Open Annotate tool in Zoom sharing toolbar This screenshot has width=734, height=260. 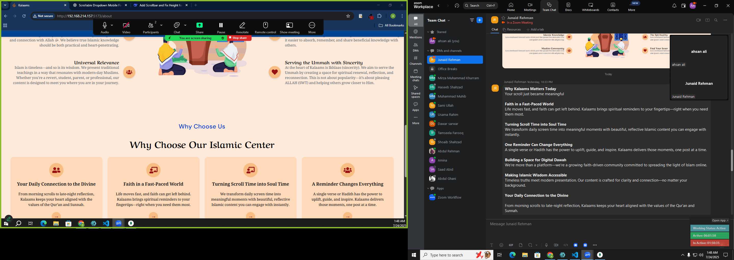pos(242,28)
